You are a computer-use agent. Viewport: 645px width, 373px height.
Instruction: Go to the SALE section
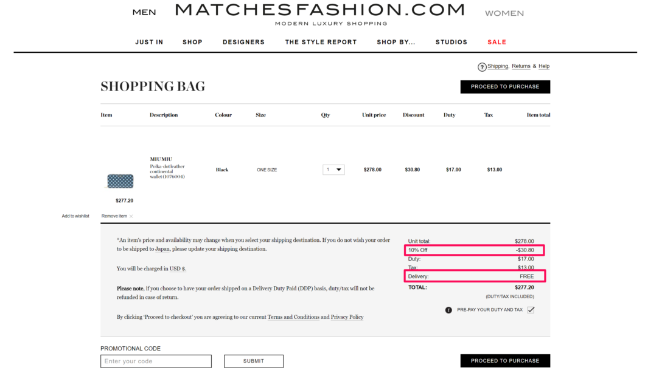pos(497,42)
